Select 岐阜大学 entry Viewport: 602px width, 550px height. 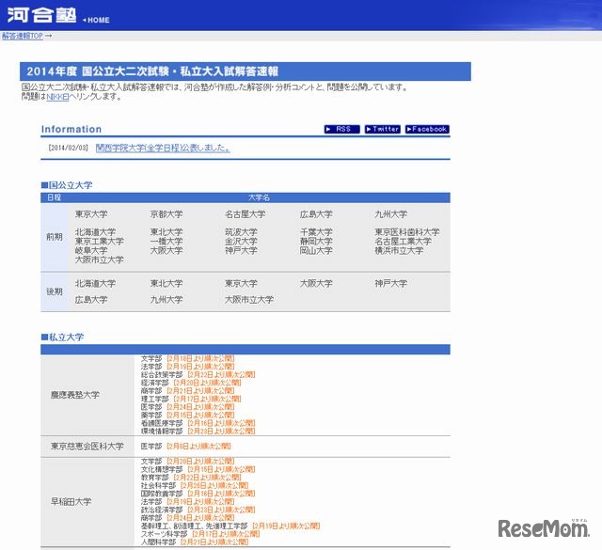[x=91, y=250]
